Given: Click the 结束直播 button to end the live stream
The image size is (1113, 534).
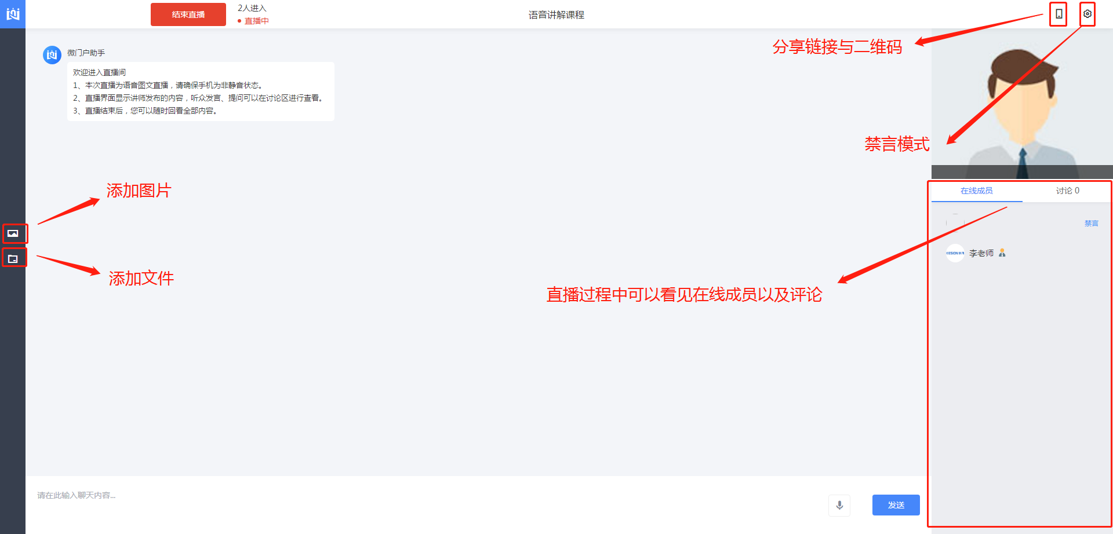Looking at the screenshot, I should 188,14.
